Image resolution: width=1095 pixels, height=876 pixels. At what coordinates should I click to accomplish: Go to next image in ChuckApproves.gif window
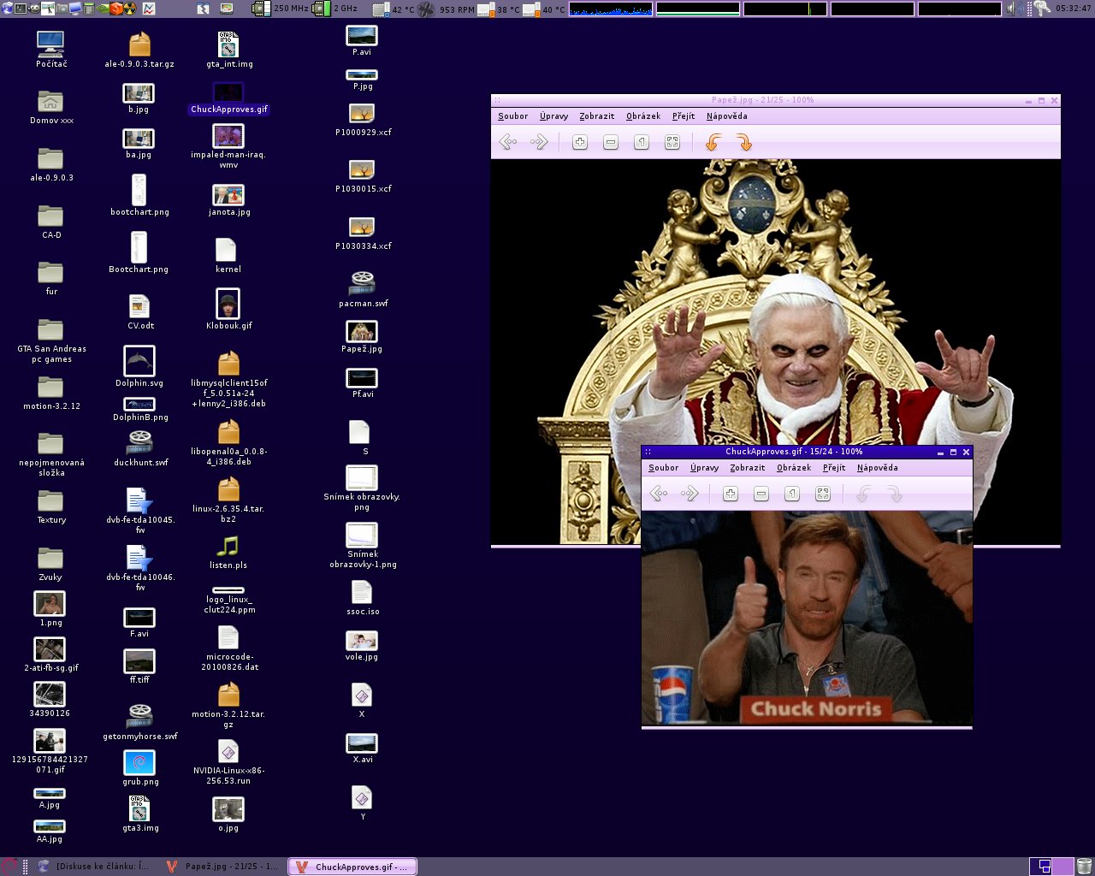click(x=690, y=494)
